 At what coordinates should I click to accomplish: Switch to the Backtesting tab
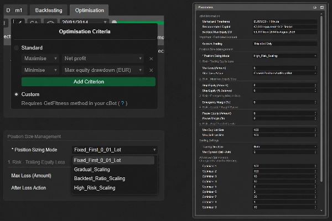49,10
